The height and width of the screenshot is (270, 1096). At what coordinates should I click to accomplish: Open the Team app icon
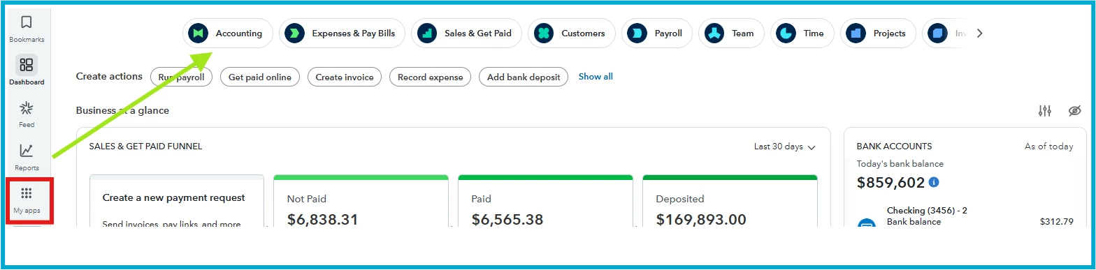pos(714,33)
